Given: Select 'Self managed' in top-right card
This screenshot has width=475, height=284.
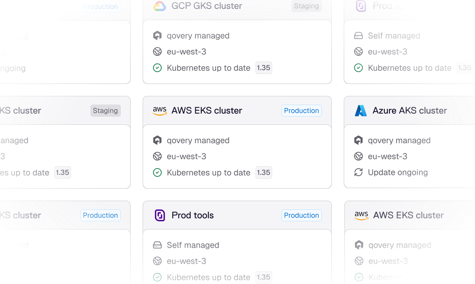Looking at the screenshot, I should [394, 36].
